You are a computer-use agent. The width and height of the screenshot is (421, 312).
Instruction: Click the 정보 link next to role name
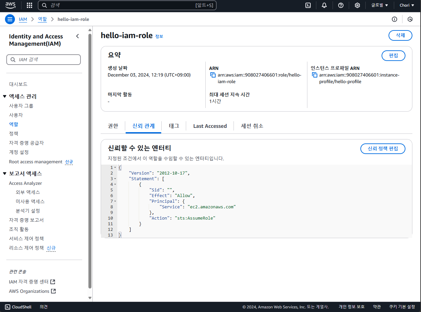(159, 36)
